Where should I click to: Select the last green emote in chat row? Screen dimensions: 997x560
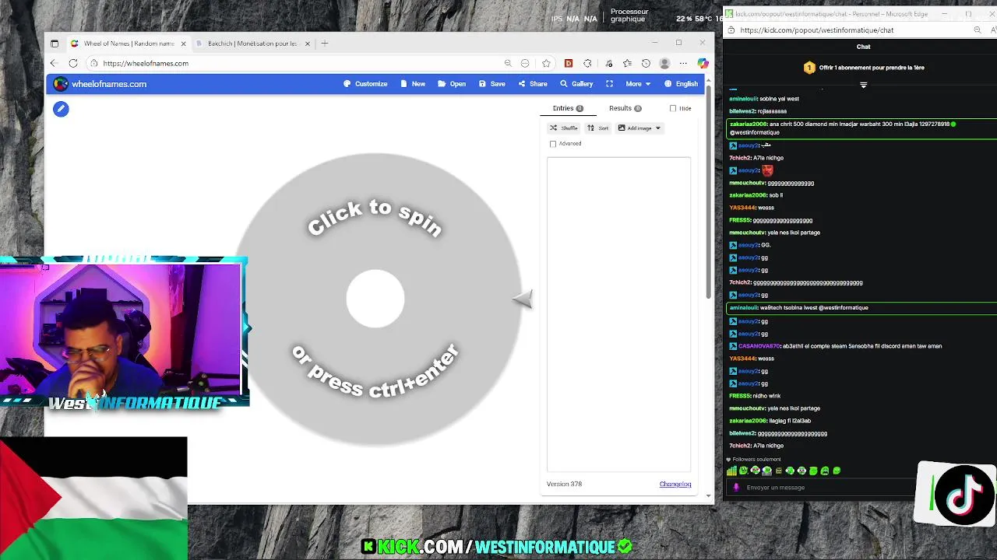coord(837,471)
